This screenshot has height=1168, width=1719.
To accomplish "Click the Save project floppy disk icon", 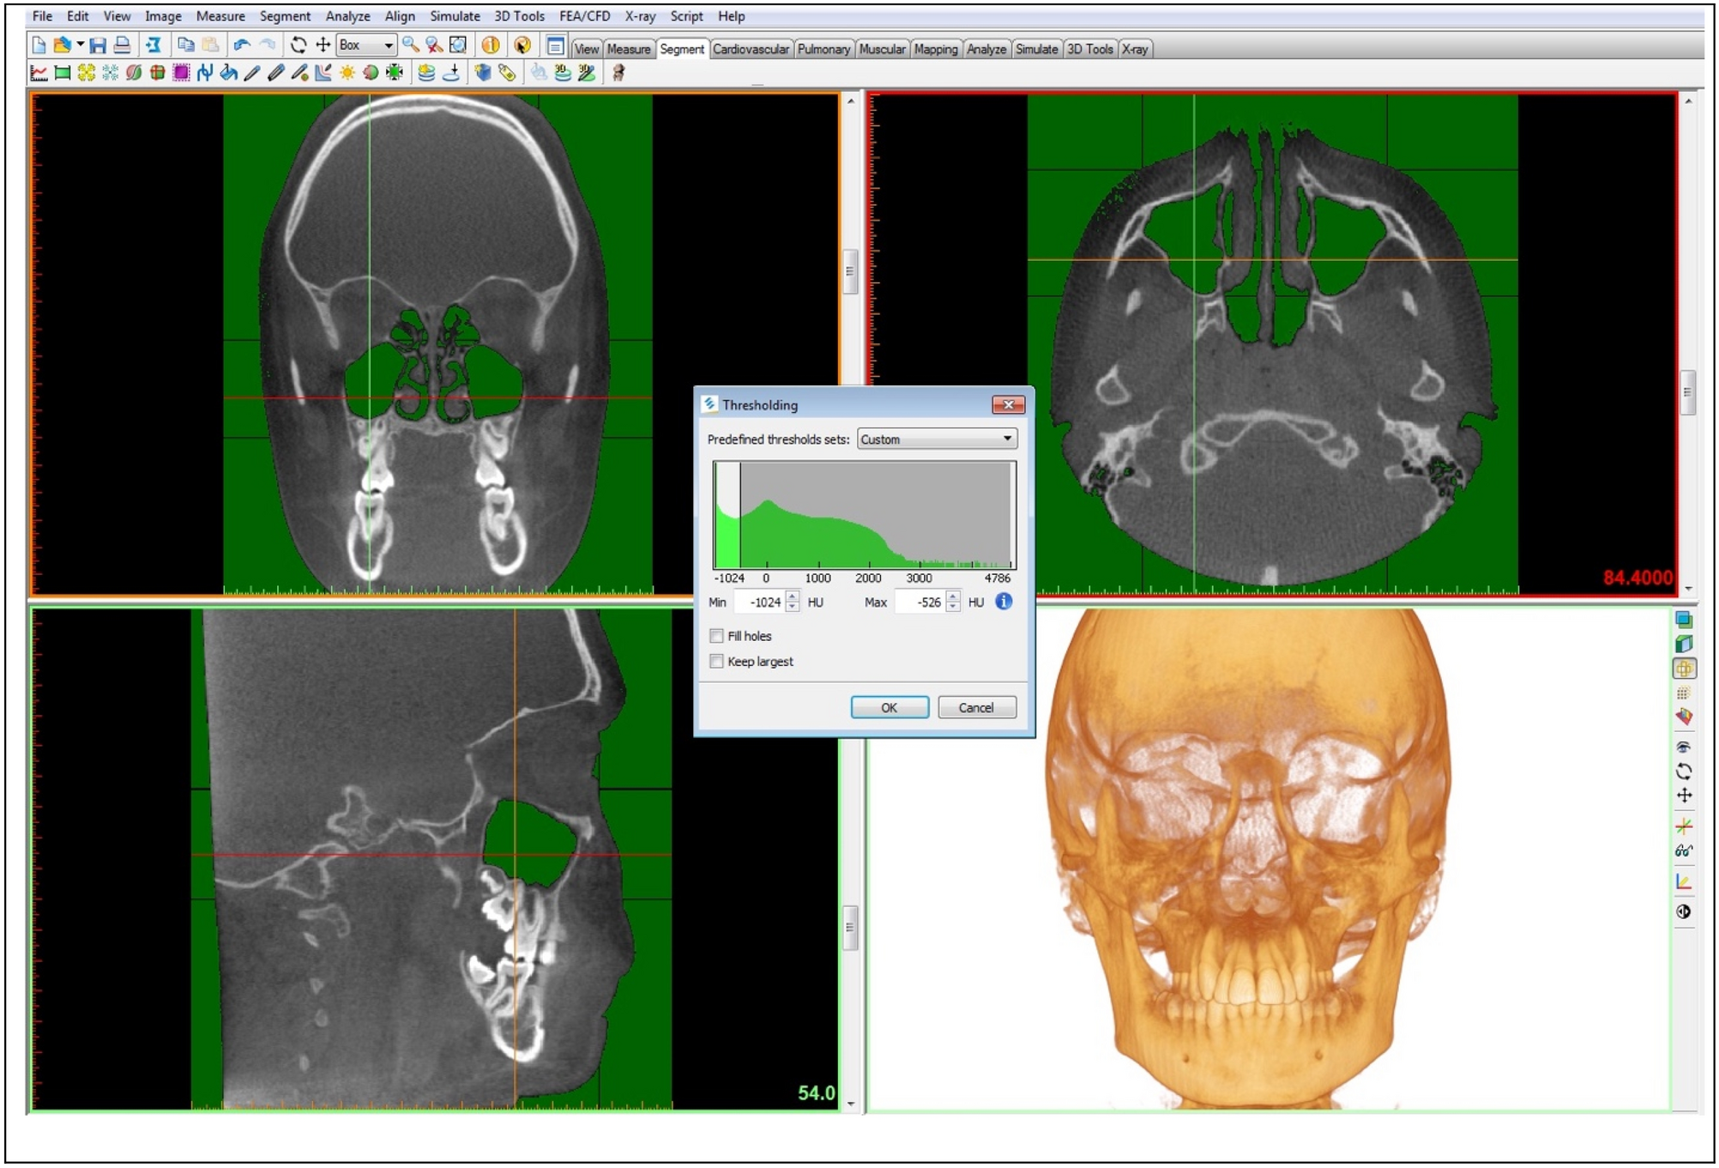I will coord(98,45).
